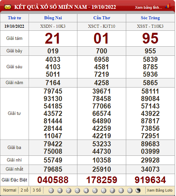The width and height of the screenshot is (176, 196).
Task: Open the bar chart statistics icon
Action: coord(168,6)
